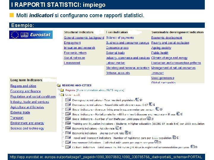
Task: Click info document icon after tourist overnight stays
Action: pyautogui.click(x=192, y=147)
